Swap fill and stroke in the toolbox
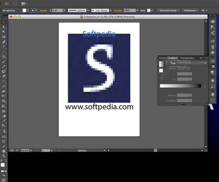Viewport: 219px width, 182px height. 6,160
